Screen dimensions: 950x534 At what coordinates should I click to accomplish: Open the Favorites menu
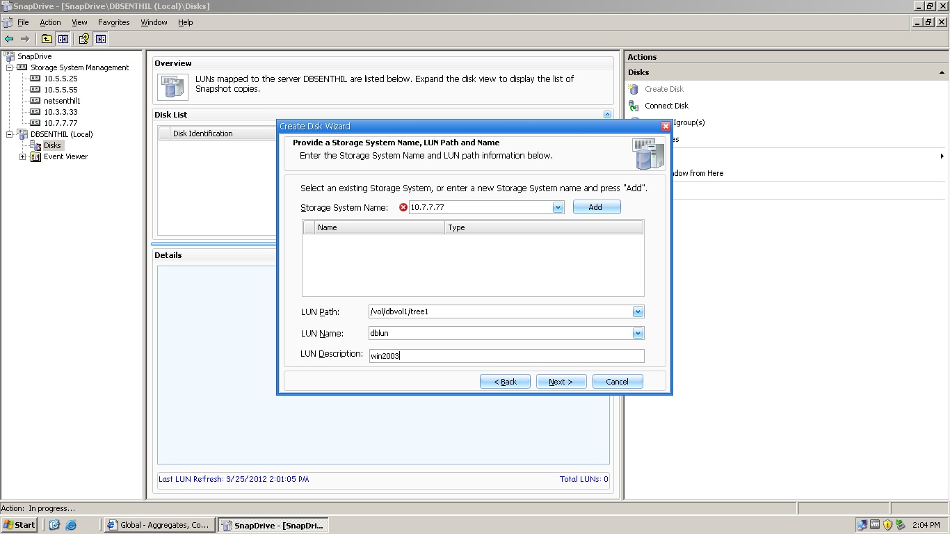[x=113, y=22]
